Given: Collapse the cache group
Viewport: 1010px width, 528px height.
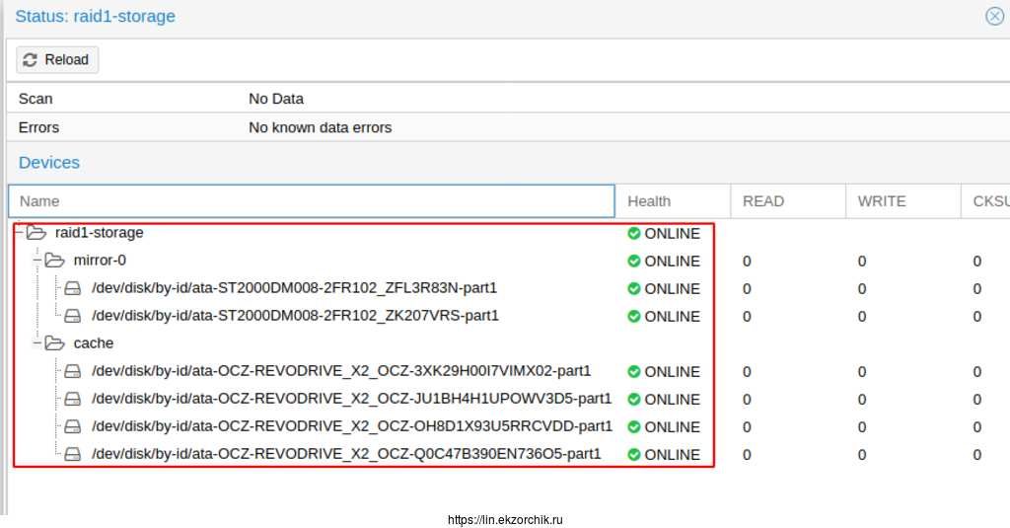Looking at the screenshot, I should (x=37, y=343).
